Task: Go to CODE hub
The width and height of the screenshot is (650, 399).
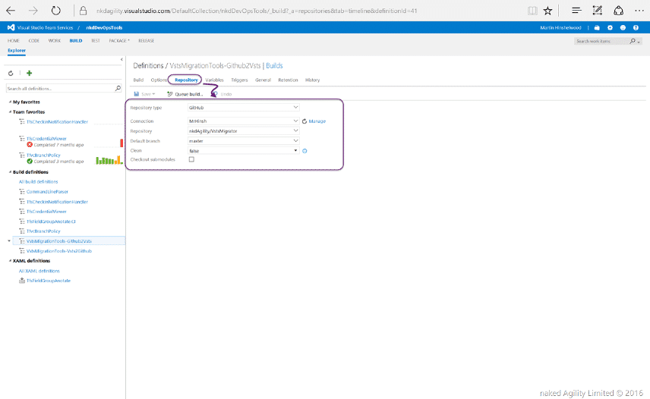Action: coord(34,40)
